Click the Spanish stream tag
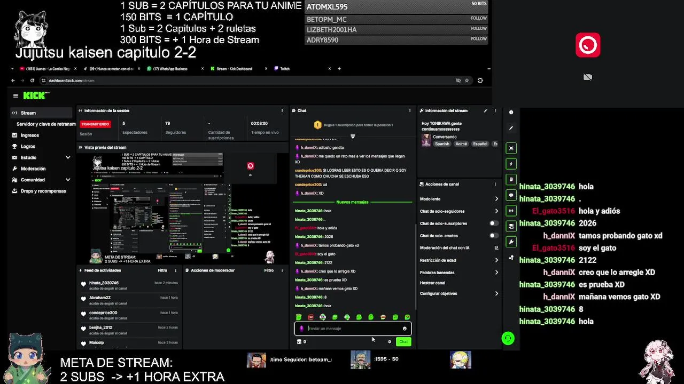Viewport: 684px width, 384px height. tap(442, 144)
